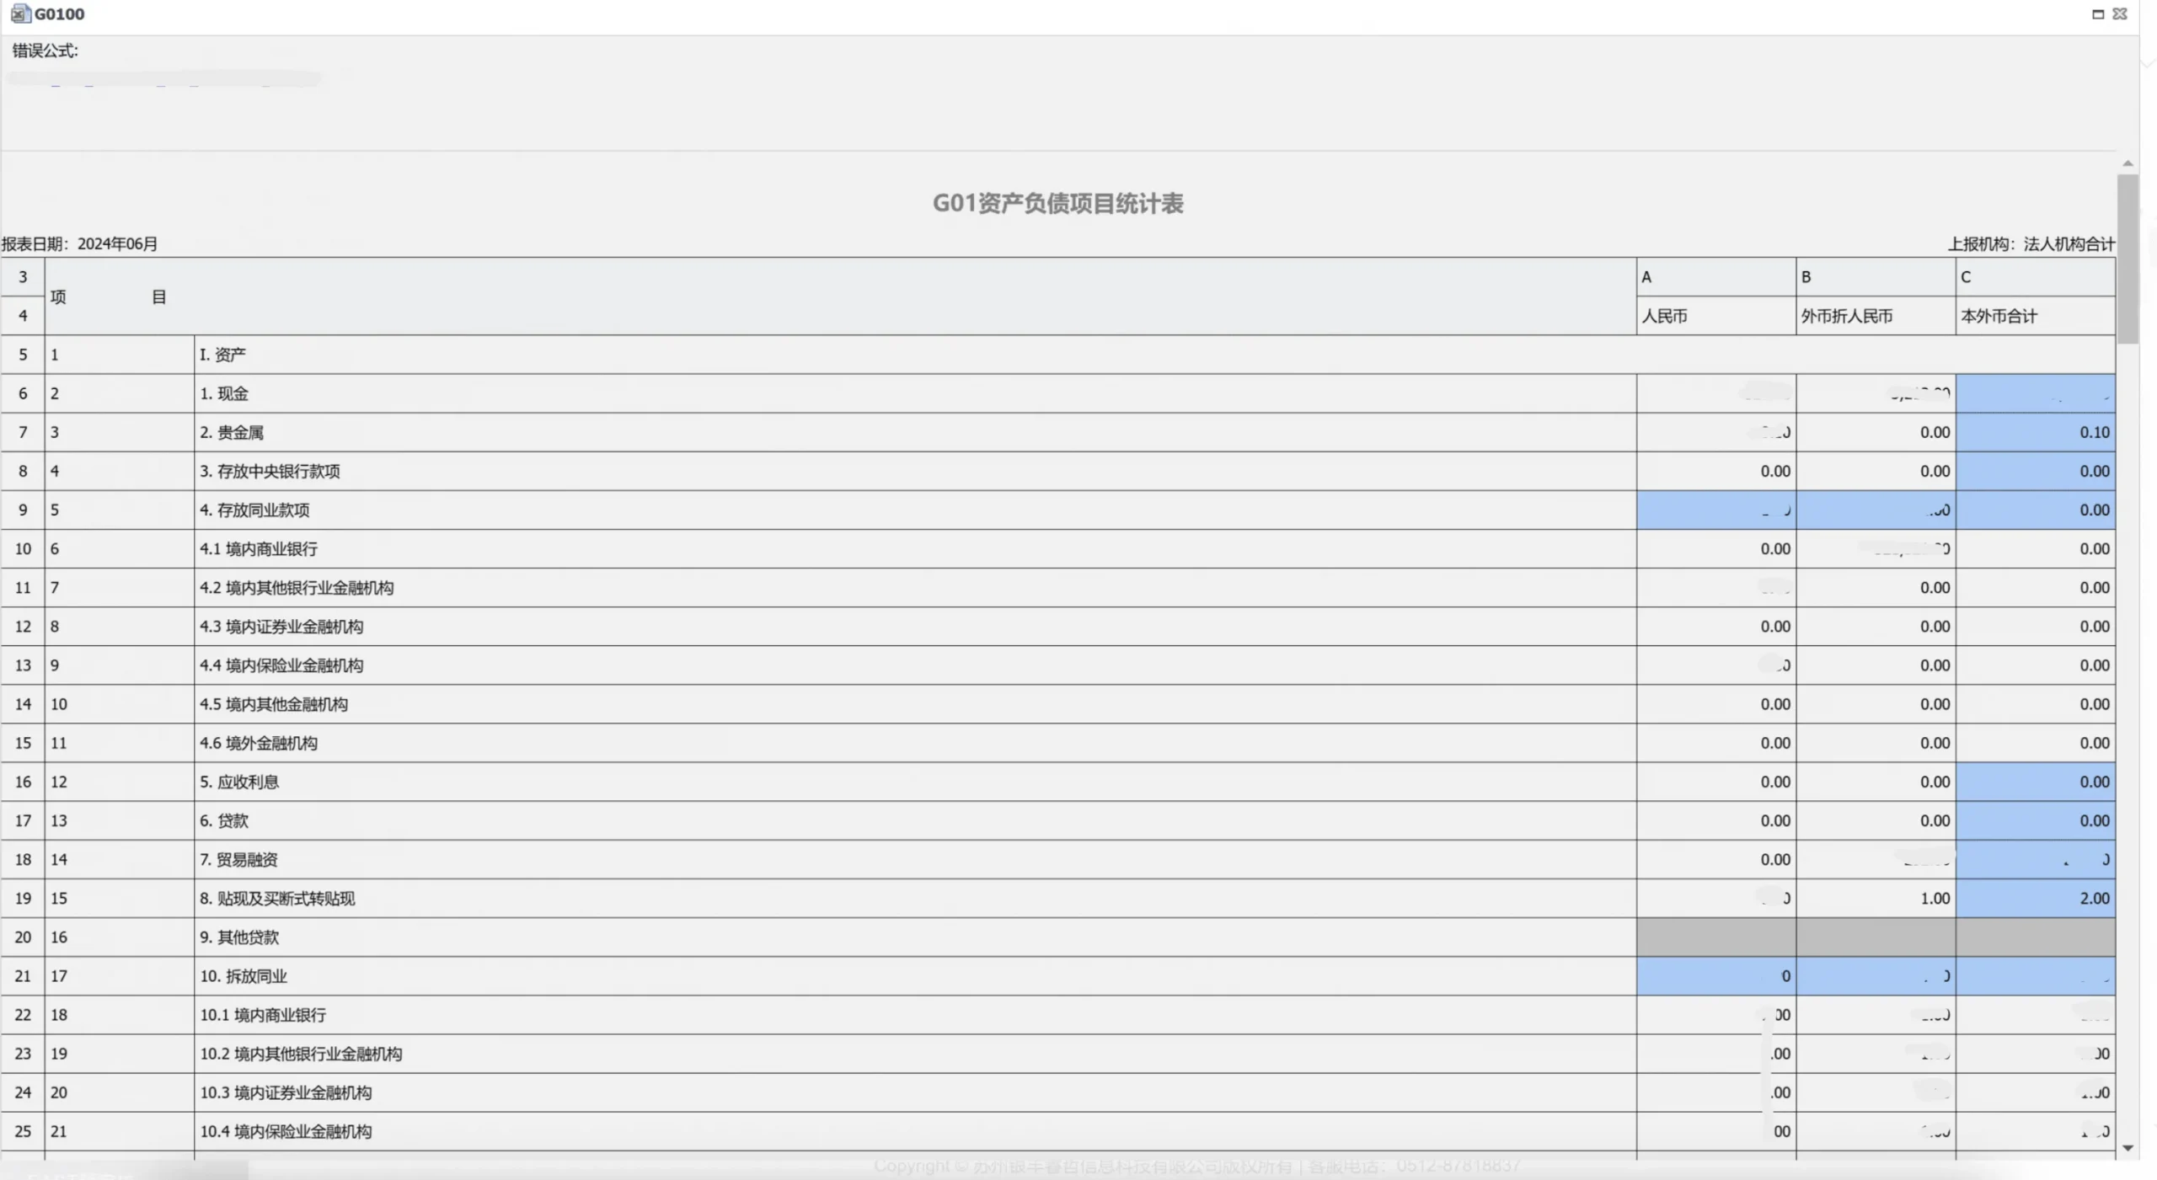Viewport: 2157px width, 1180px height.
Task: Click the vertical scrollbar thumb
Action: click(2128, 258)
